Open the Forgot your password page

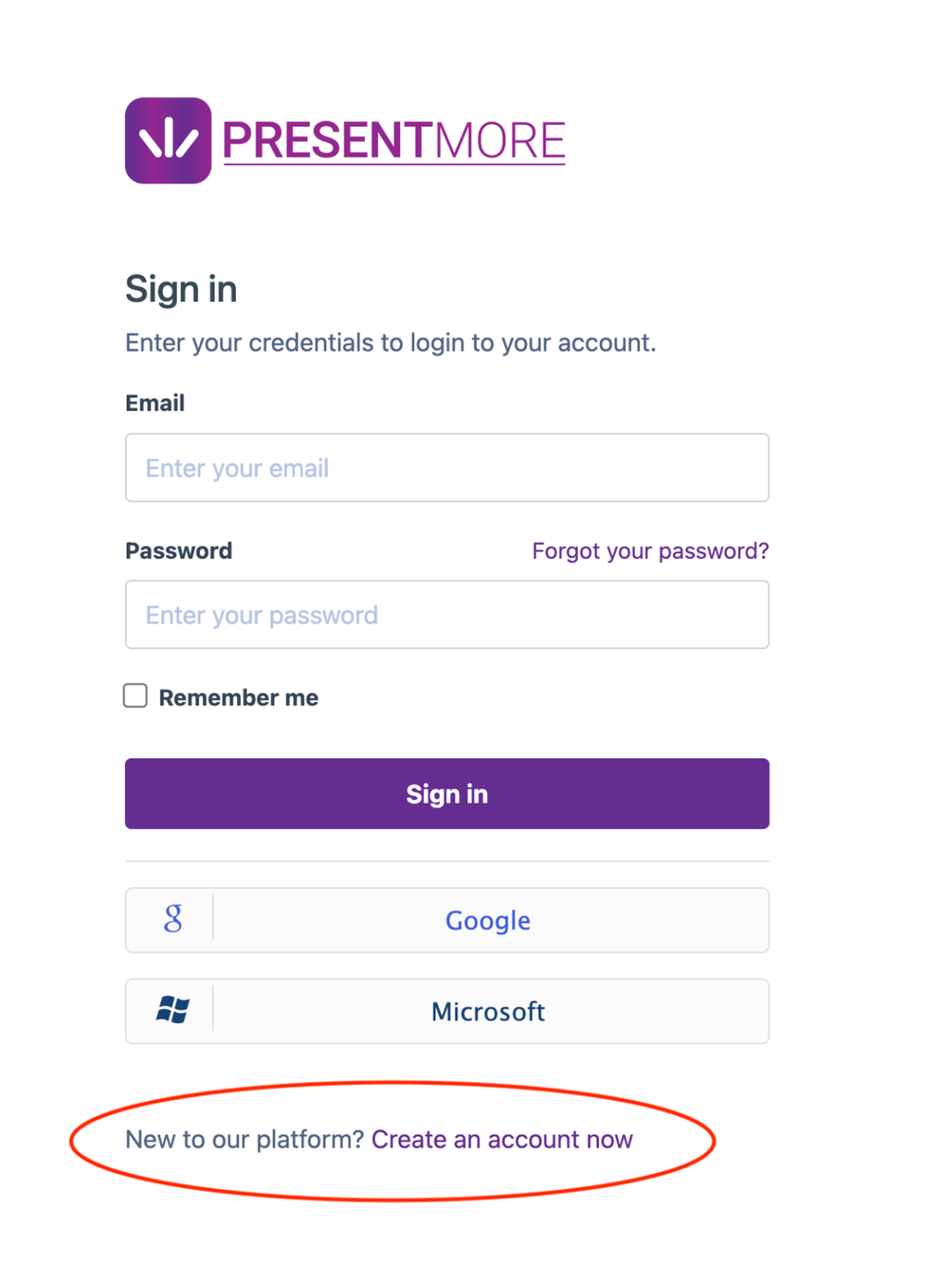click(650, 550)
